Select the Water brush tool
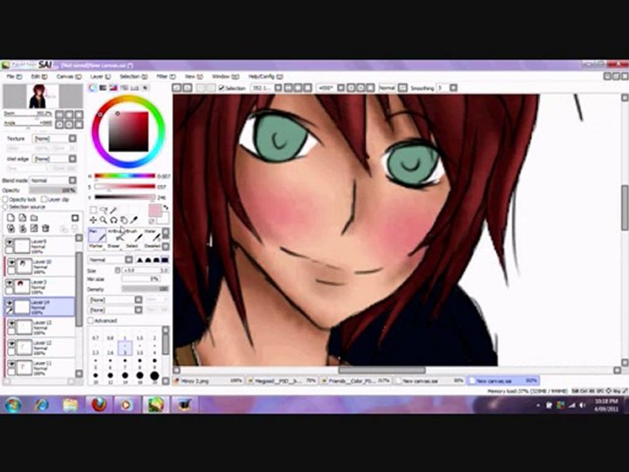 click(x=153, y=235)
